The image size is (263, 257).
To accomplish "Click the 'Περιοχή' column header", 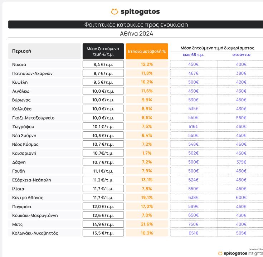I will pos(22,51).
